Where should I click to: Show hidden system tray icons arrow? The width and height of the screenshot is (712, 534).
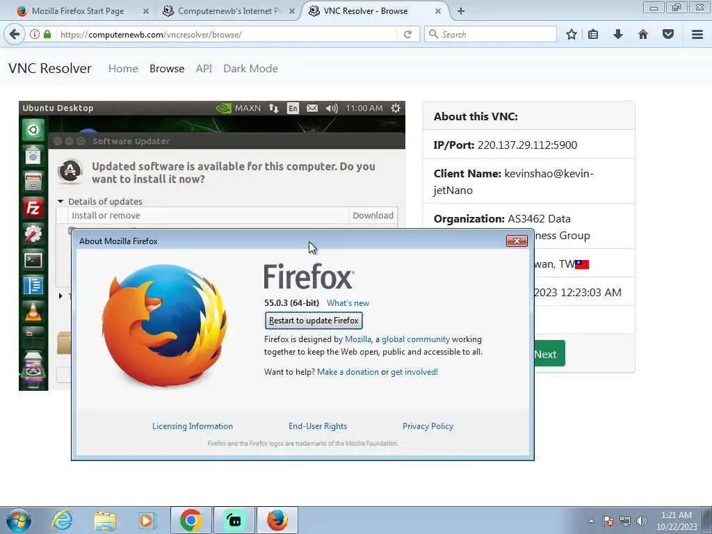click(591, 521)
